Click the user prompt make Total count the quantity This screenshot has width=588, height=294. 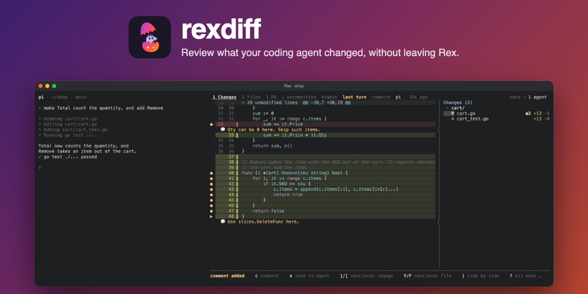click(x=101, y=108)
